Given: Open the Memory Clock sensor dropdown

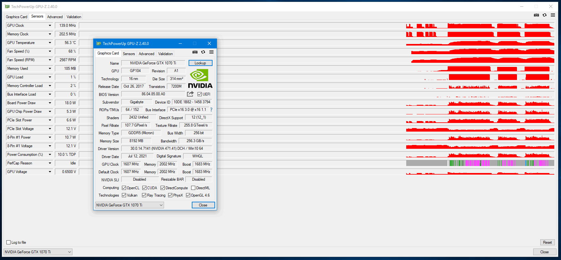Looking at the screenshot, I should (50, 34).
